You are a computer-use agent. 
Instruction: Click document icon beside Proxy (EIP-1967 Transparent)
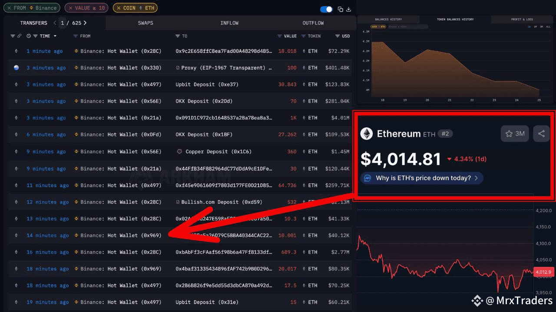178,68
